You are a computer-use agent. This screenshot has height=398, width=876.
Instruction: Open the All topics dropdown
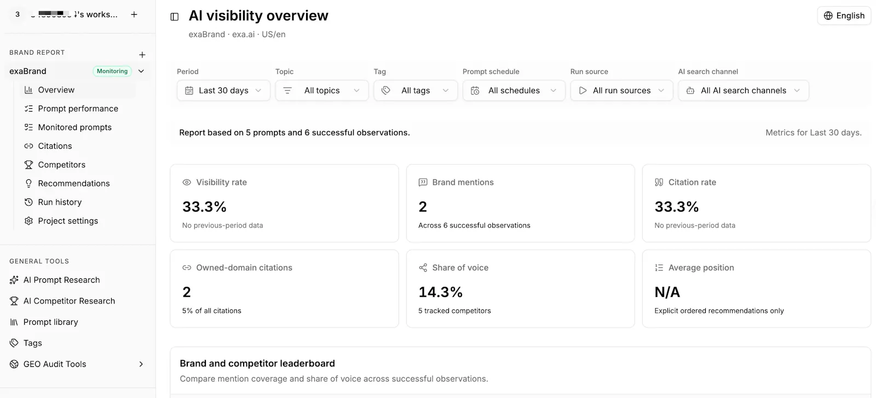click(322, 91)
